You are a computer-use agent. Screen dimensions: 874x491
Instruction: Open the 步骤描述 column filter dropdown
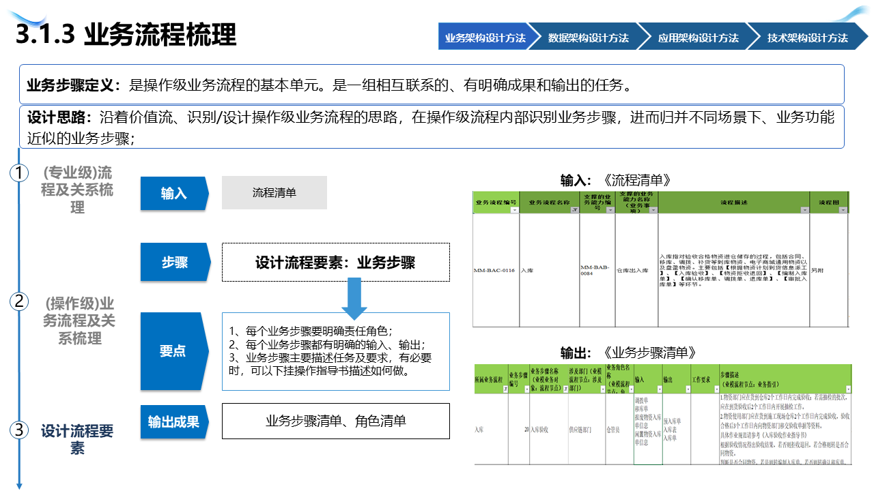click(847, 389)
